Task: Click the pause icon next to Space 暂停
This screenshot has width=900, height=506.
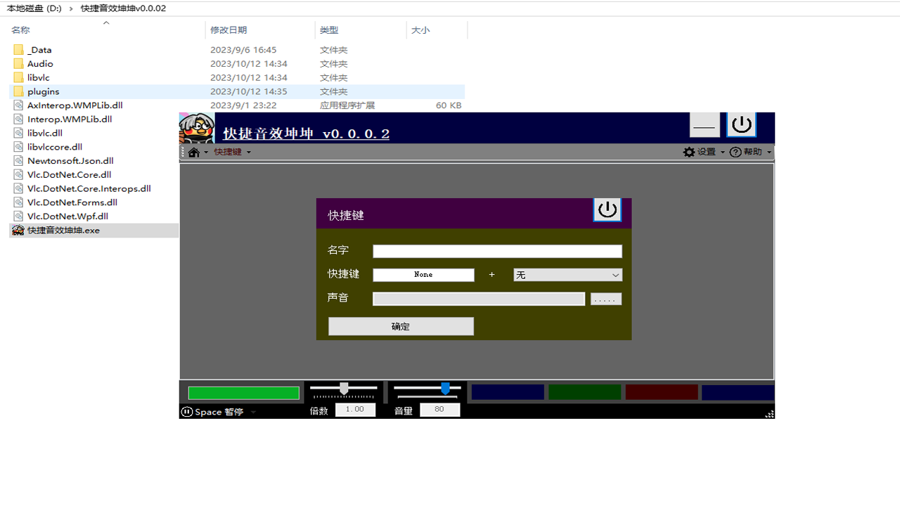Action: pos(186,412)
